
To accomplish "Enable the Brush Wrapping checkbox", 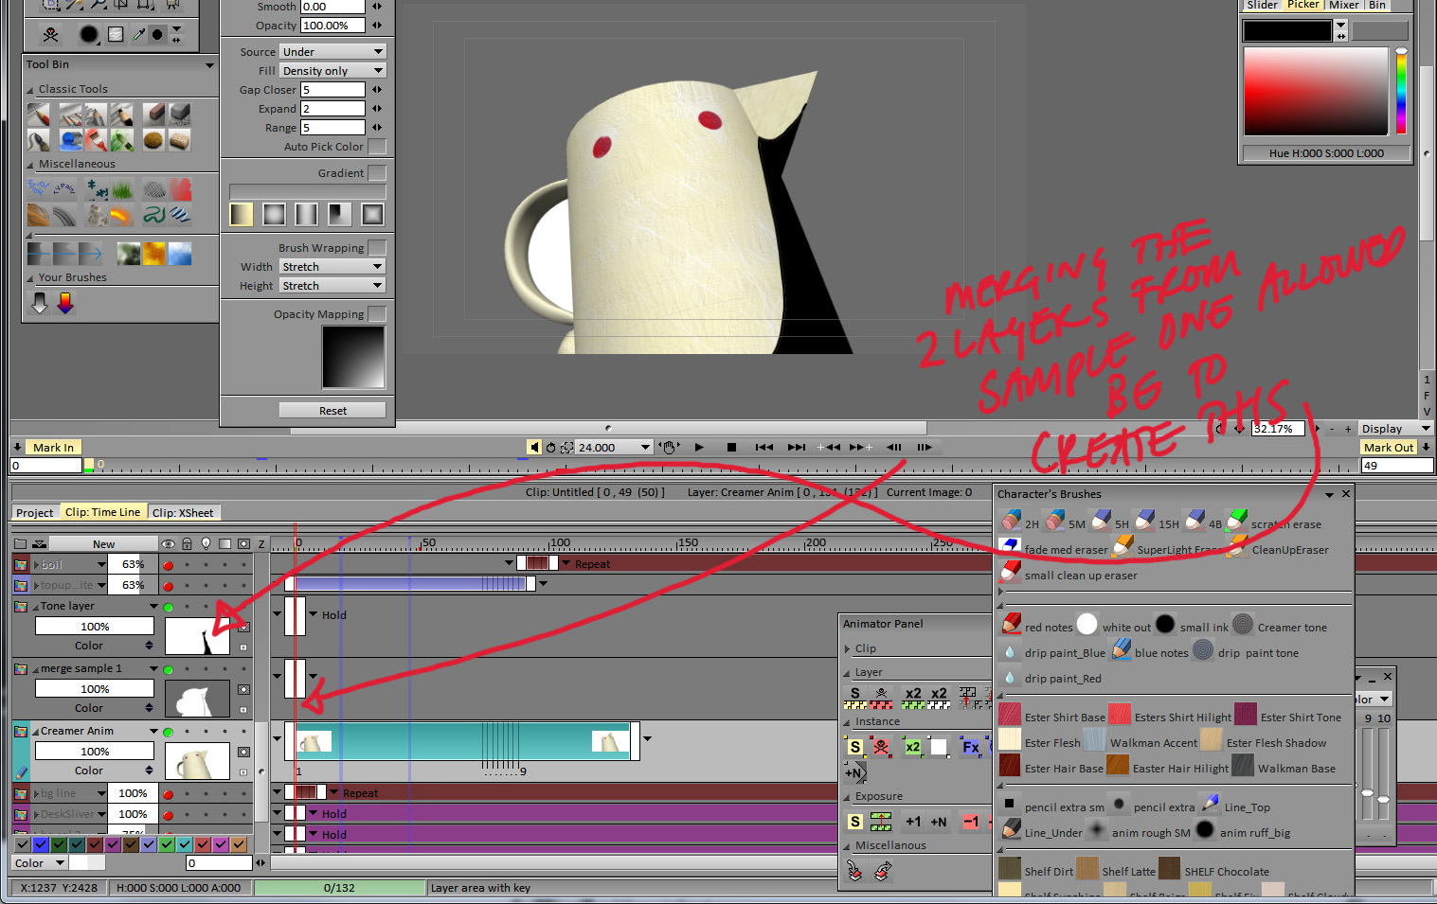I will [377, 248].
